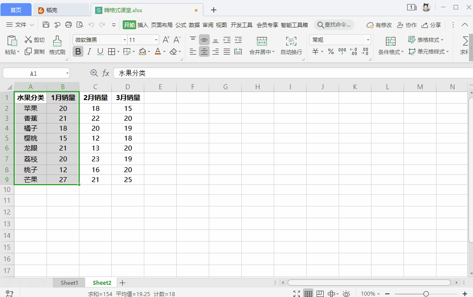This screenshot has height=297, width=473.
Task: Toggle Italic formatting button
Action: pyautogui.click(x=89, y=52)
